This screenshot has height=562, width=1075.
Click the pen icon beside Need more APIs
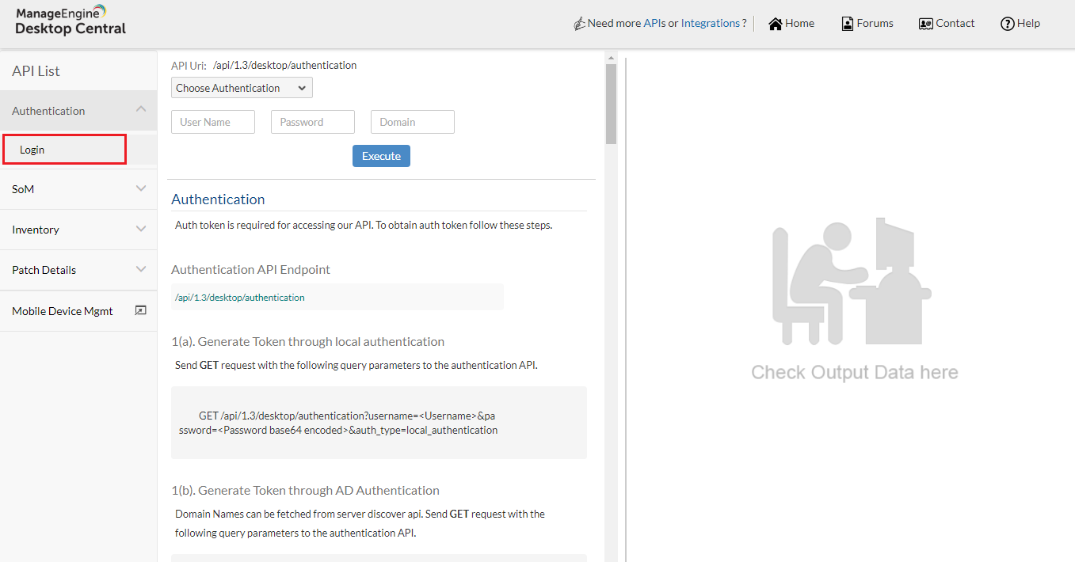click(x=579, y=24)
